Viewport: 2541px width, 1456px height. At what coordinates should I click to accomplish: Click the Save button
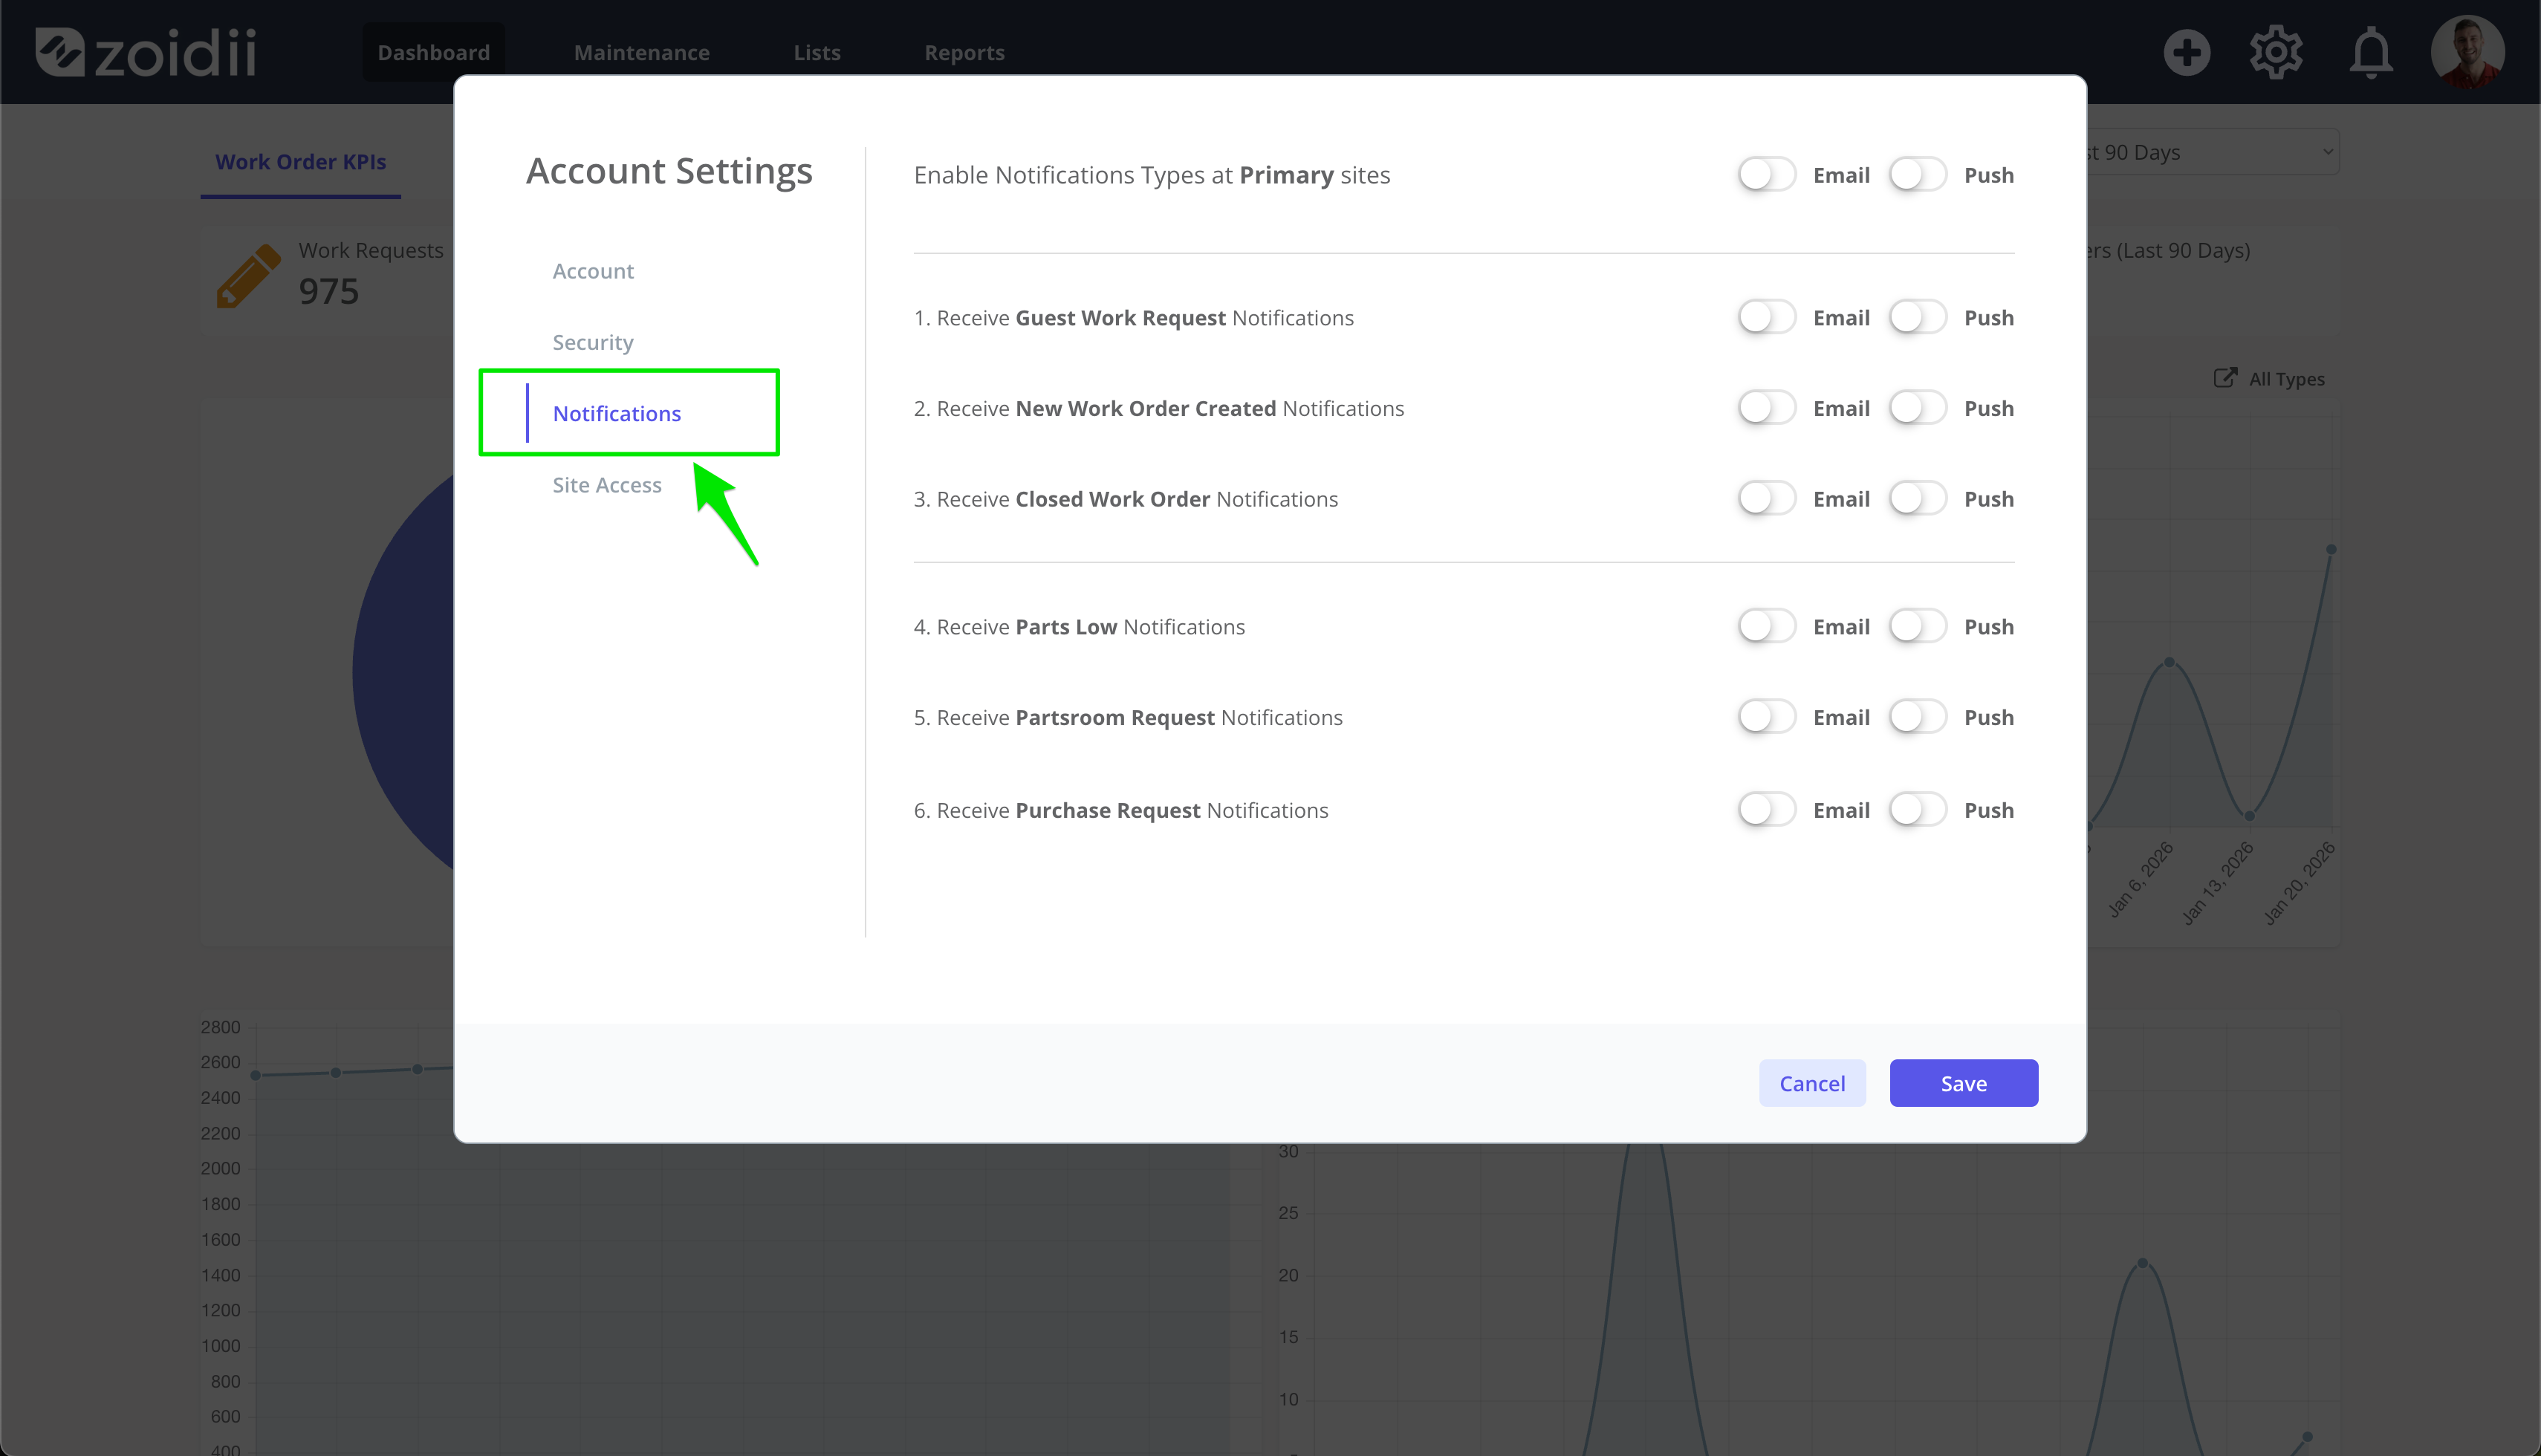coord(1963,1083)
